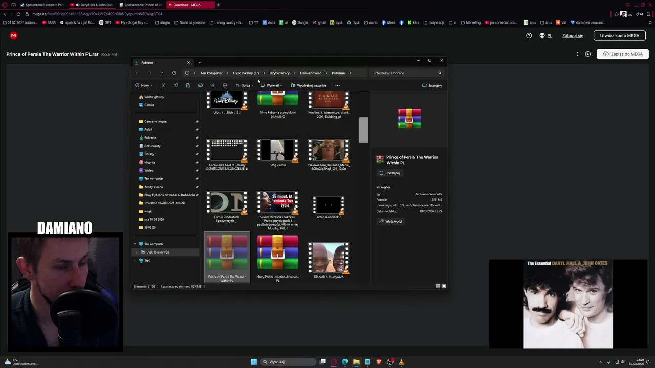Viewport: 655px width, 368px height.
Task: Open the PL language selector on MEGA
Action: click(545, 35)
